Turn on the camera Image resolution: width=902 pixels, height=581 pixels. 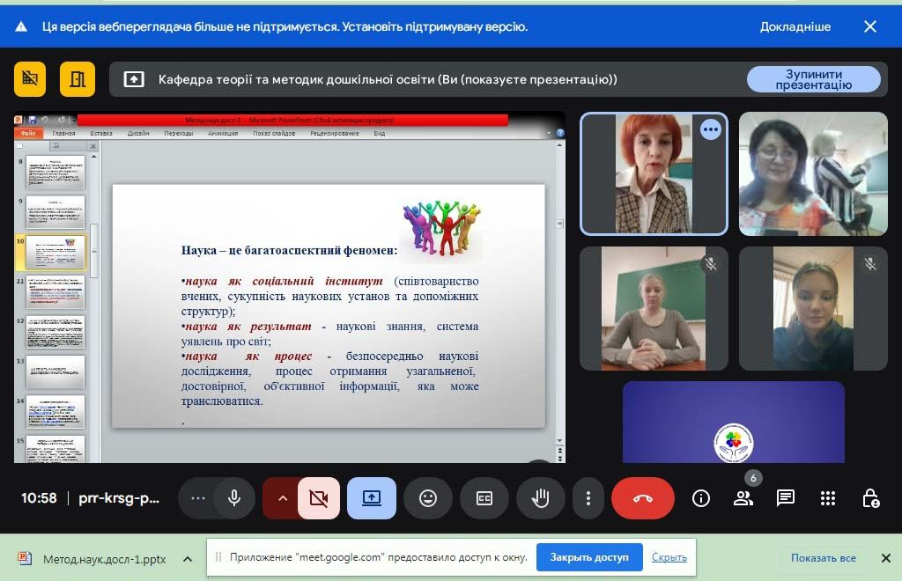click(318, 498)
